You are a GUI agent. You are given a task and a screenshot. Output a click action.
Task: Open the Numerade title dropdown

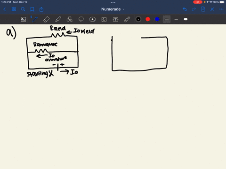coord(113,9)
